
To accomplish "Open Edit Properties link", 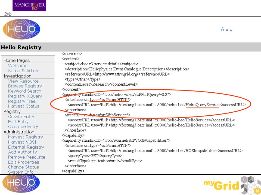I will [24, 162].
